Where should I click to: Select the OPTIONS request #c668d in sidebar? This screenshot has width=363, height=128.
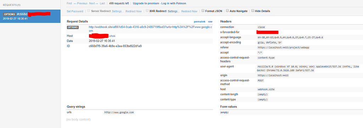coord(30,16)
